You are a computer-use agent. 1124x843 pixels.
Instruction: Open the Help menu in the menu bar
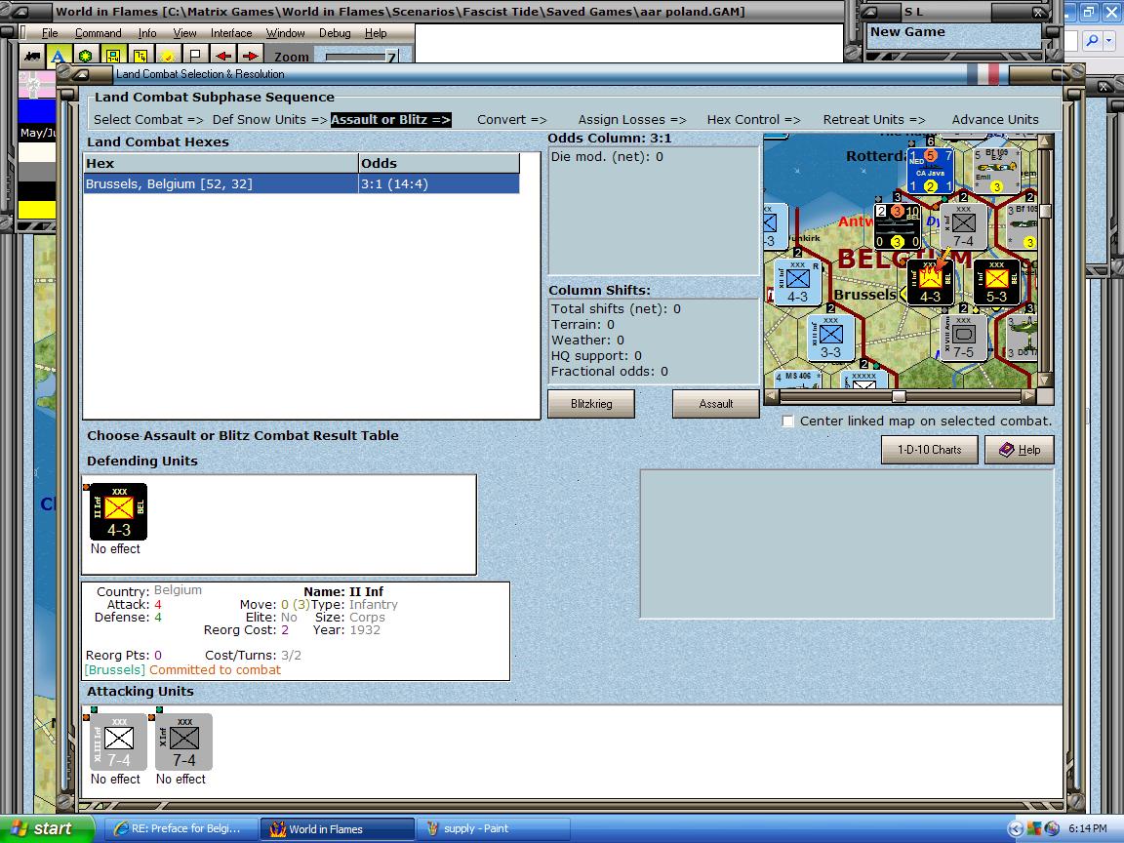[376, 33]
